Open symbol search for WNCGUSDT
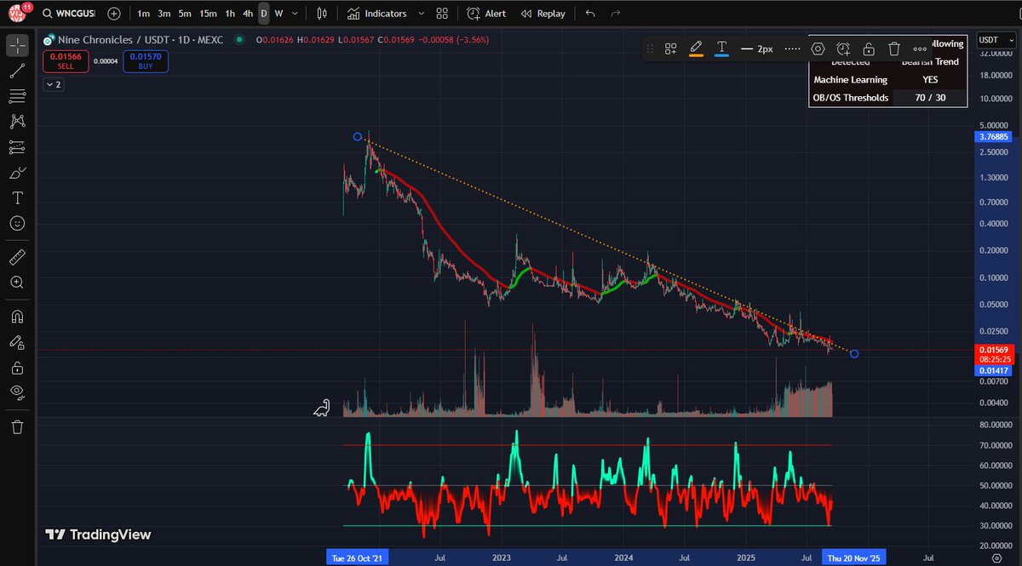The image size is (1022, 566). [69, 14]
